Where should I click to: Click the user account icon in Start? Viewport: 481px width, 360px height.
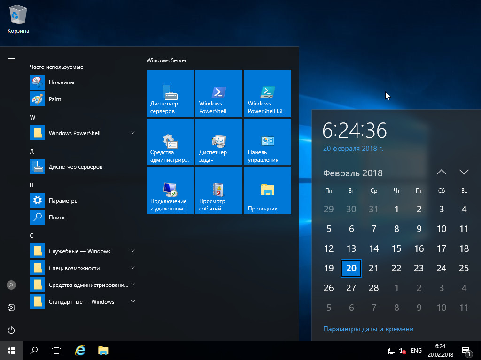tap(11, 285)
